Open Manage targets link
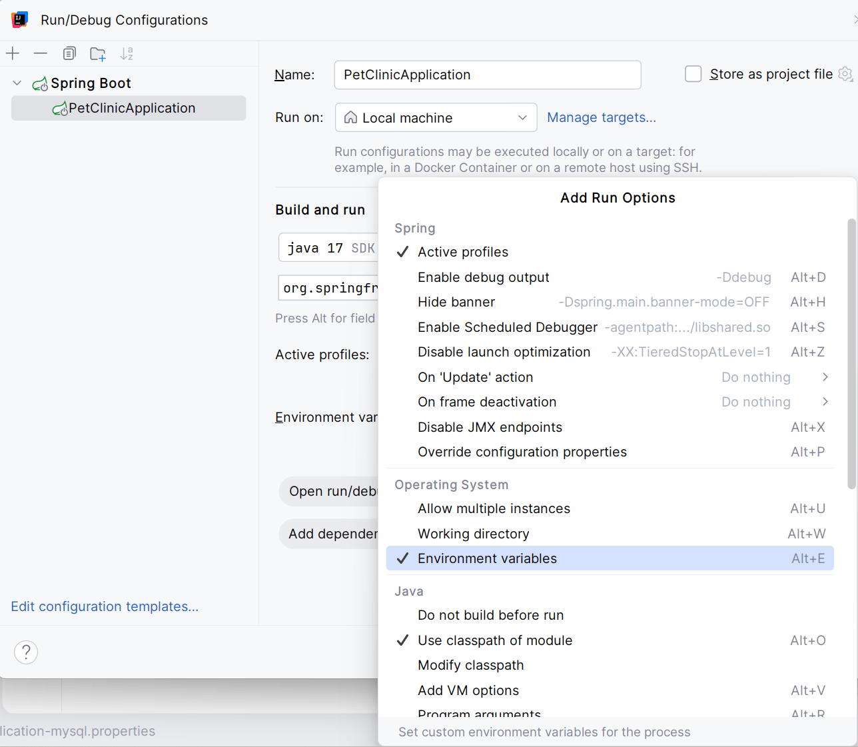Image resolution: width=858 pixels, height=747 pixels. point(601,117)
